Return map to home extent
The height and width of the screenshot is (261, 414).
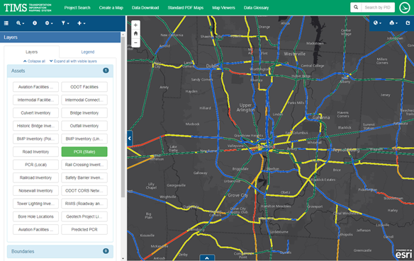(135, 33)
